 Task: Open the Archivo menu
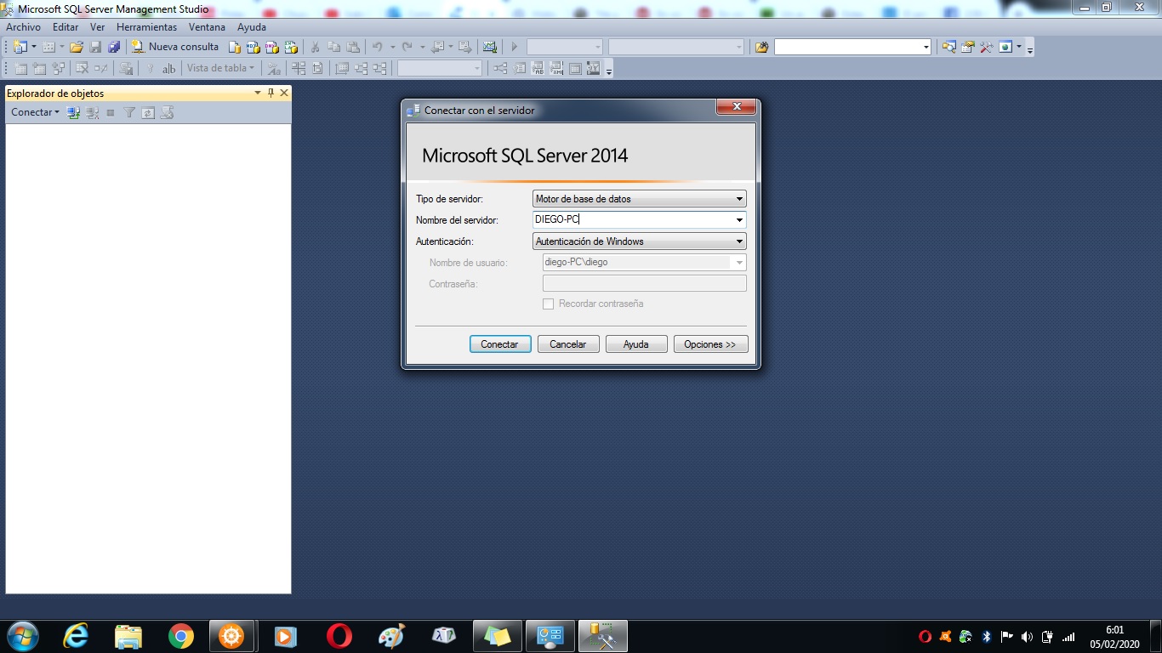coord(23,27)
